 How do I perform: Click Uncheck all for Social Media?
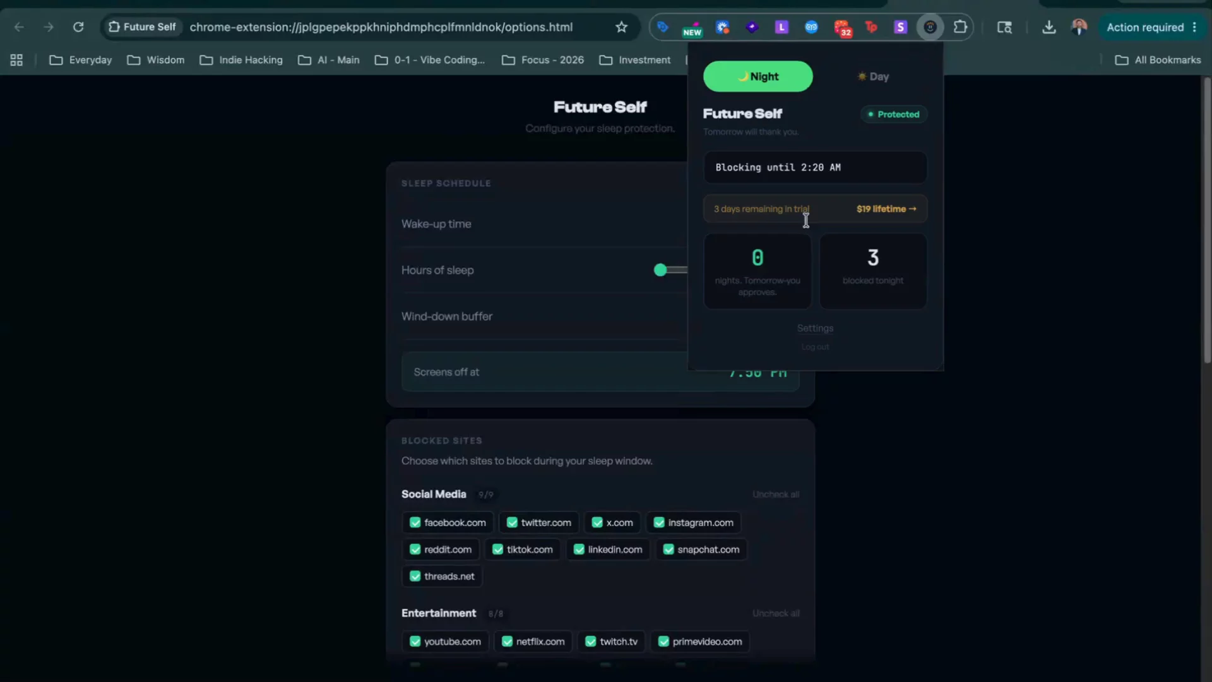[x=776, y=494]
